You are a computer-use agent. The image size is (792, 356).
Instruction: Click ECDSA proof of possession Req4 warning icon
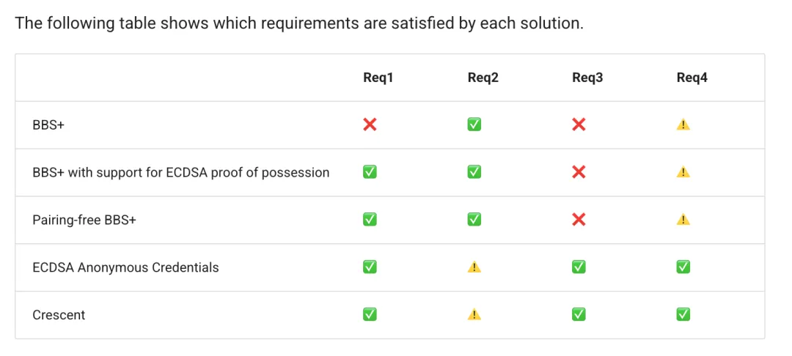coord(683,172)
